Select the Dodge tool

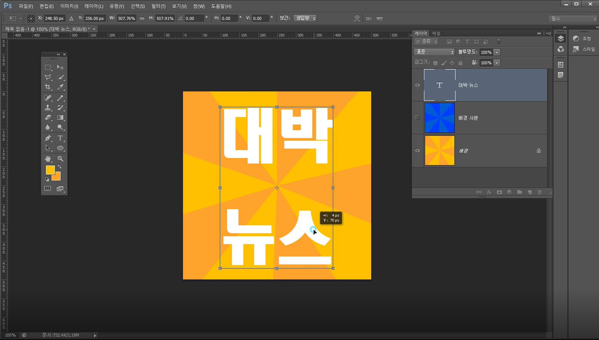point(60,127)
